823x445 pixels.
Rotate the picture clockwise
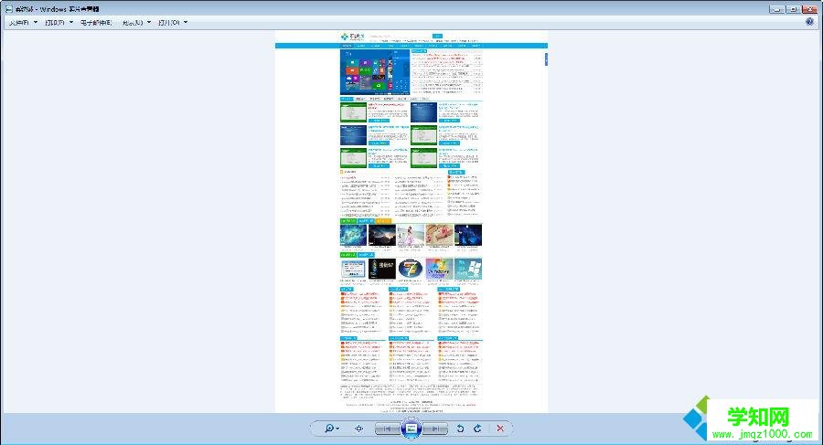[477, 429]
